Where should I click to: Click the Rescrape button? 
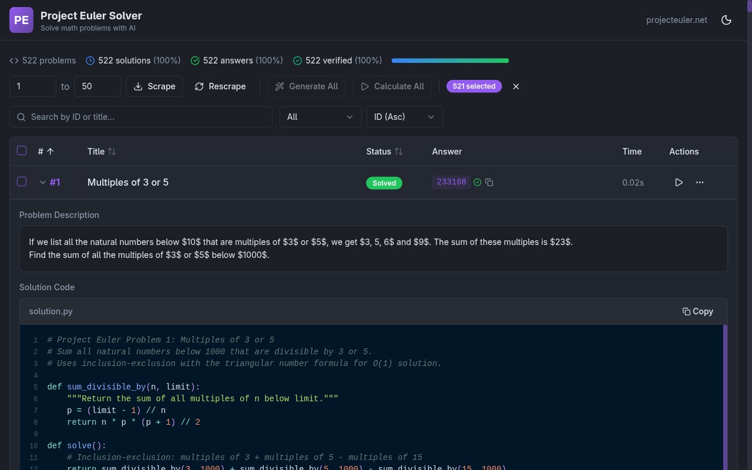(220, 86)
